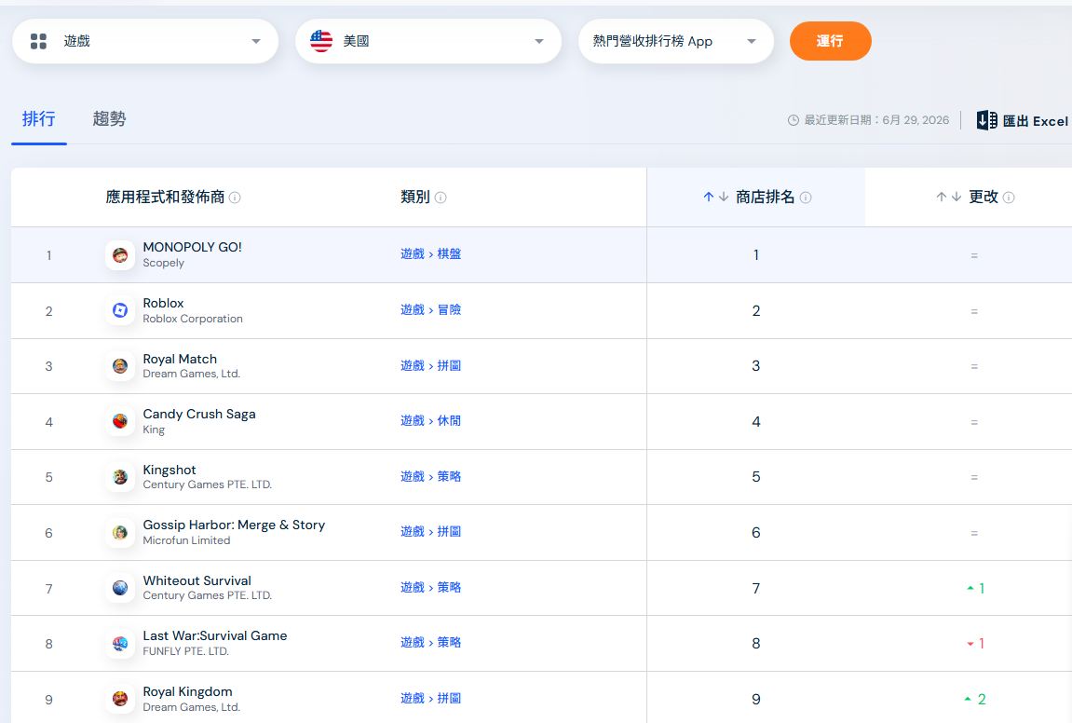
Task: Open the 美國 country dropdown
Action: pos(428,41)
